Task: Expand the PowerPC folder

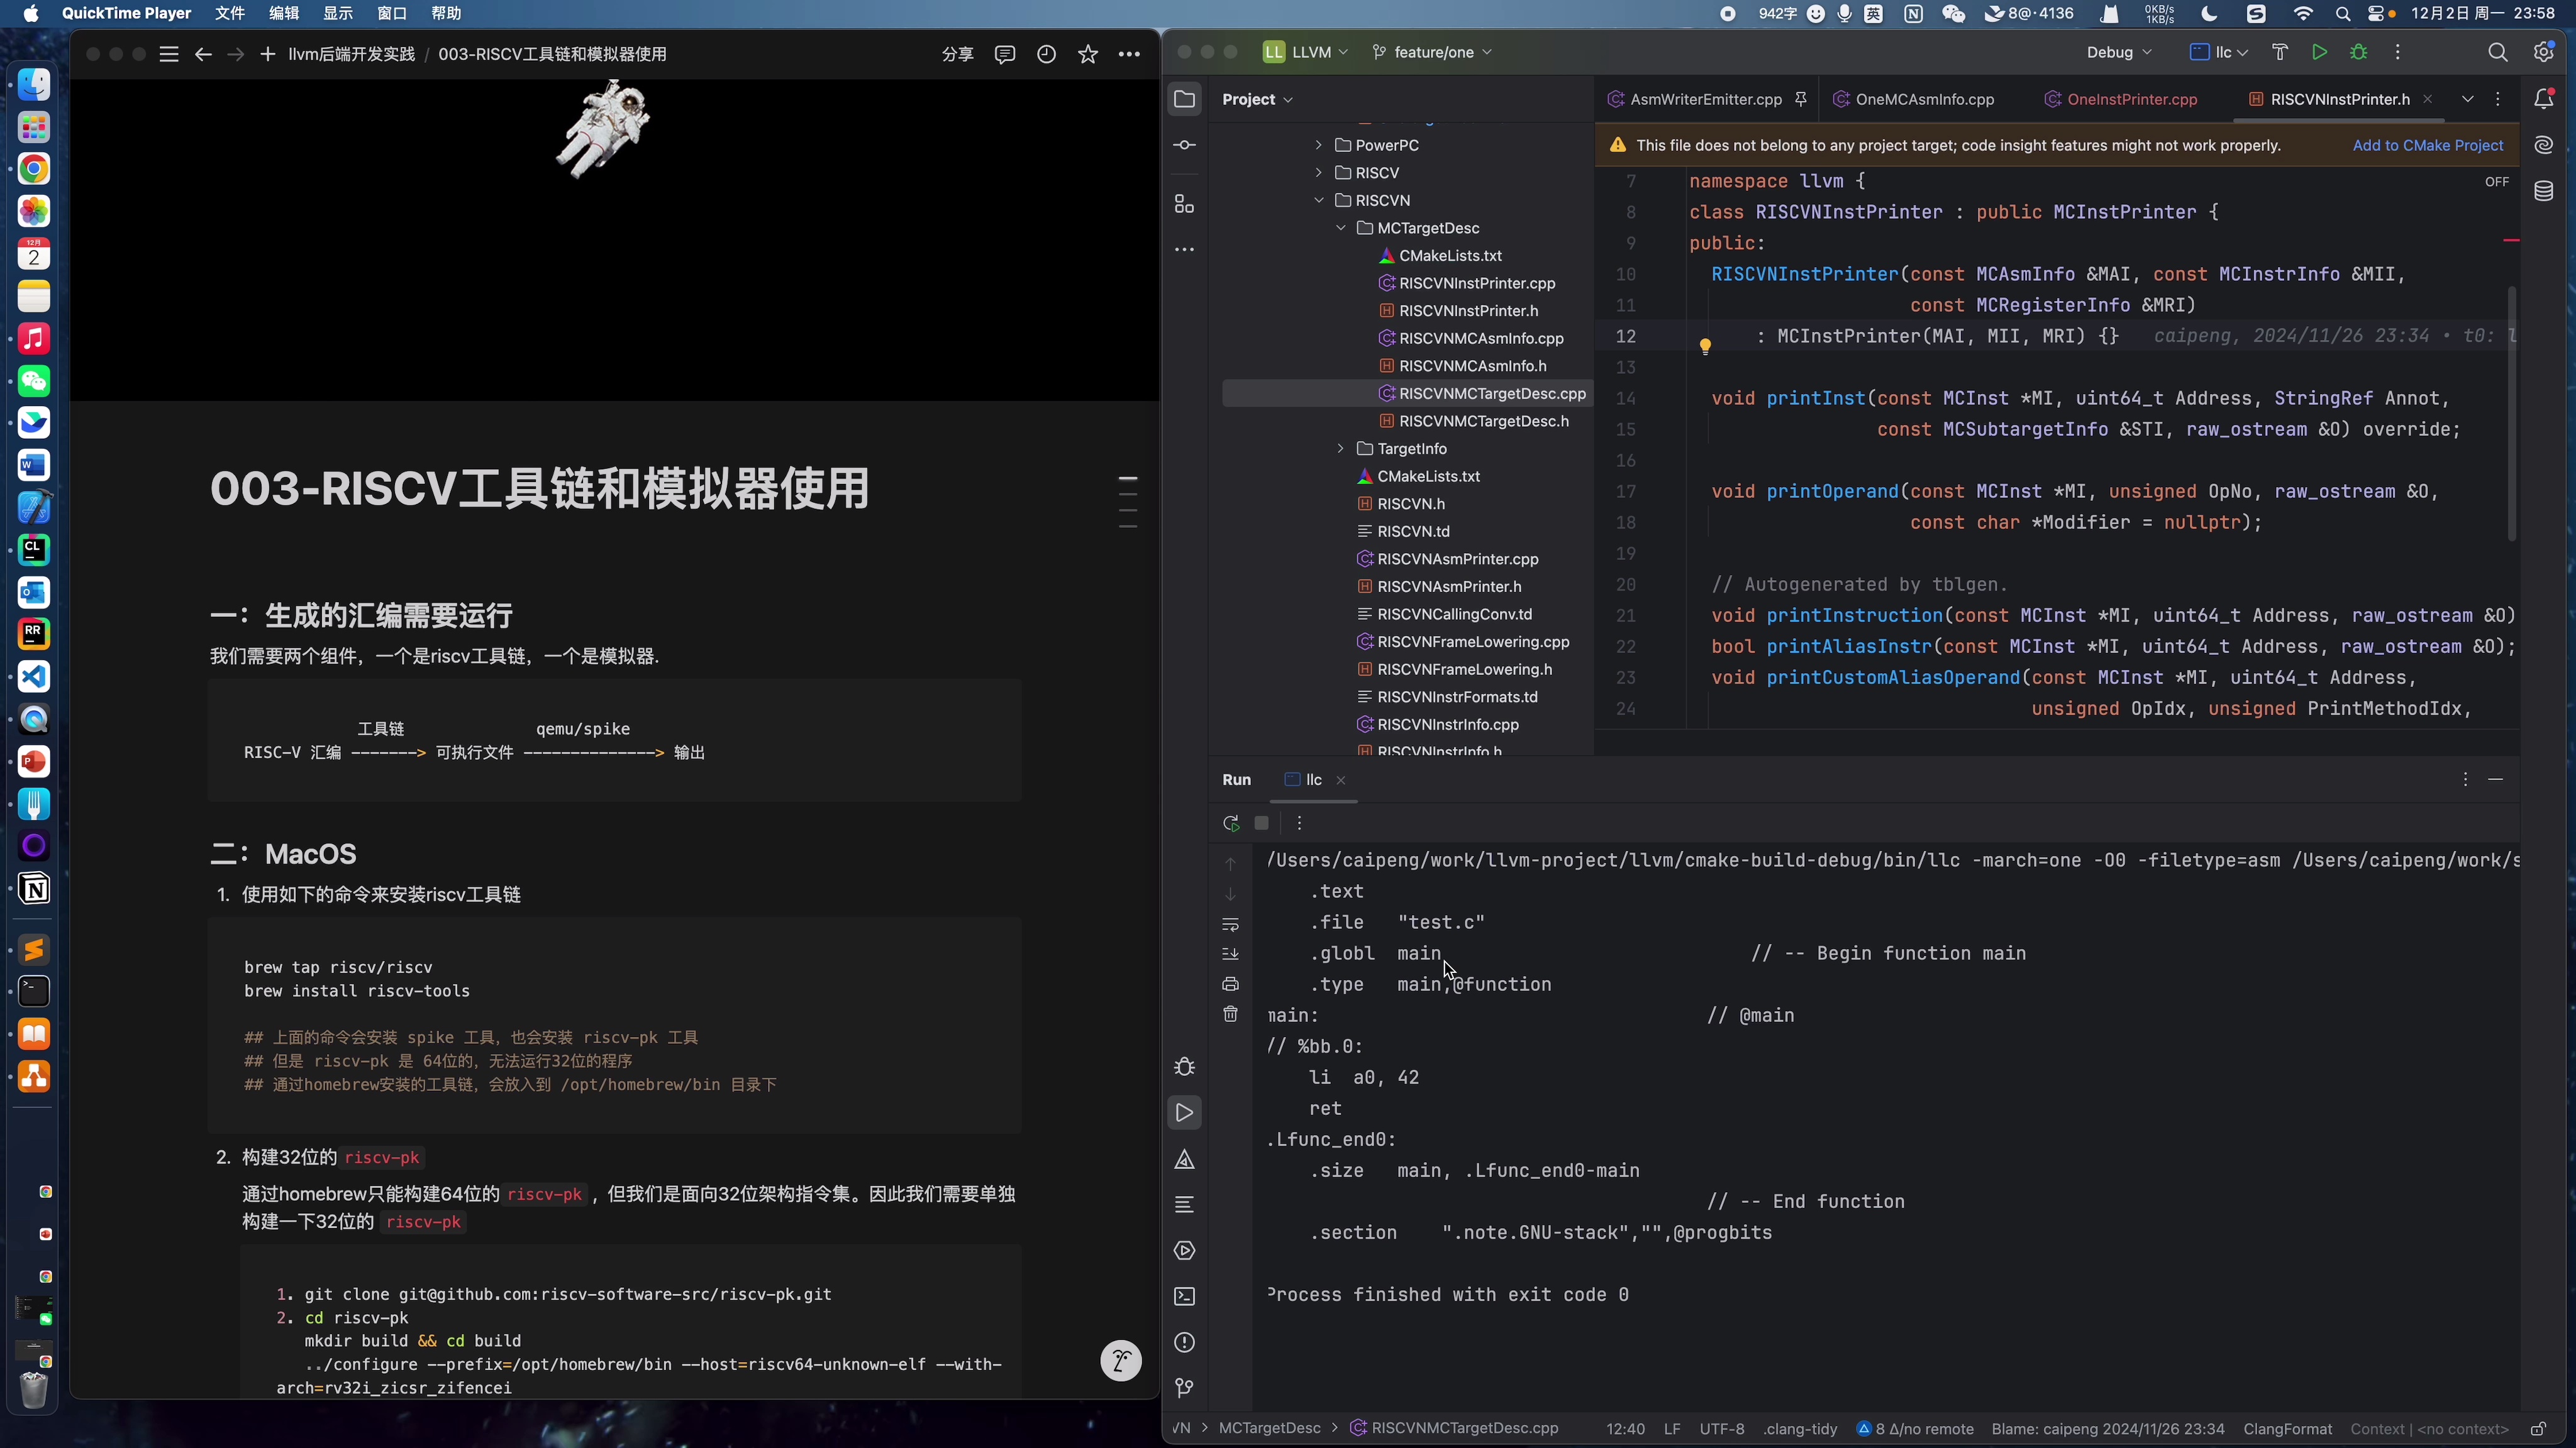Action: pos(1319,145)
